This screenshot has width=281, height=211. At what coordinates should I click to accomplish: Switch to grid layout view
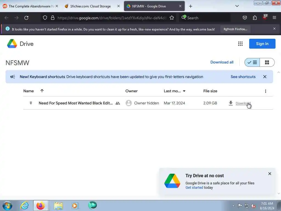267,62
